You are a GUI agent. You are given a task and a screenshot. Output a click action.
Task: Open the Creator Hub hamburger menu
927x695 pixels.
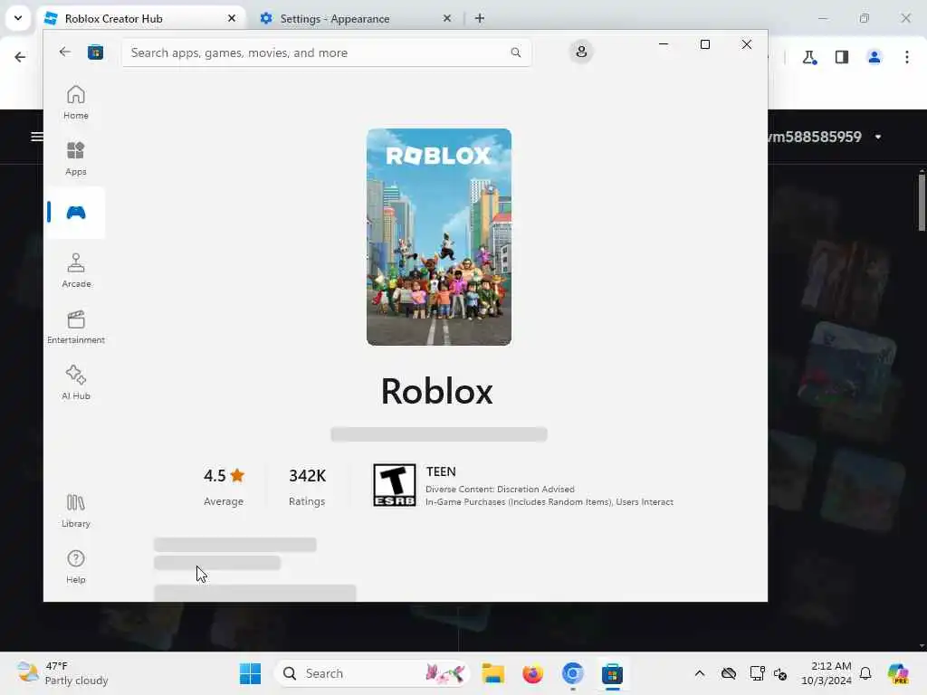[x=36, y=138]
